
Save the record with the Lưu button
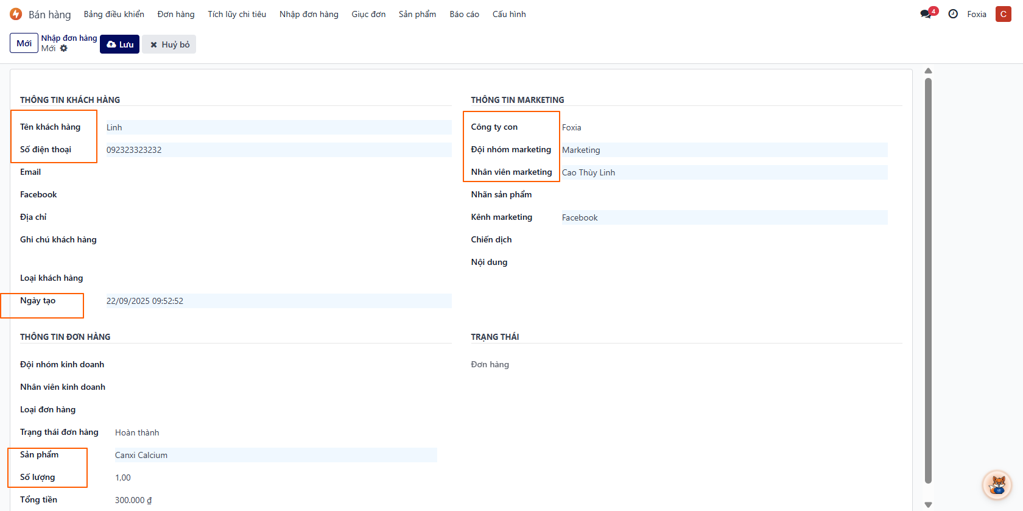[120, 44]
